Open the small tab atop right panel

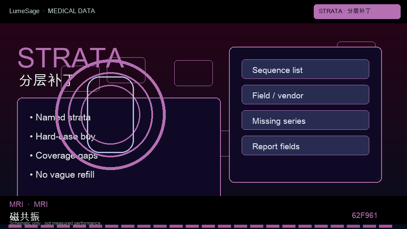(x=356, y=44)
